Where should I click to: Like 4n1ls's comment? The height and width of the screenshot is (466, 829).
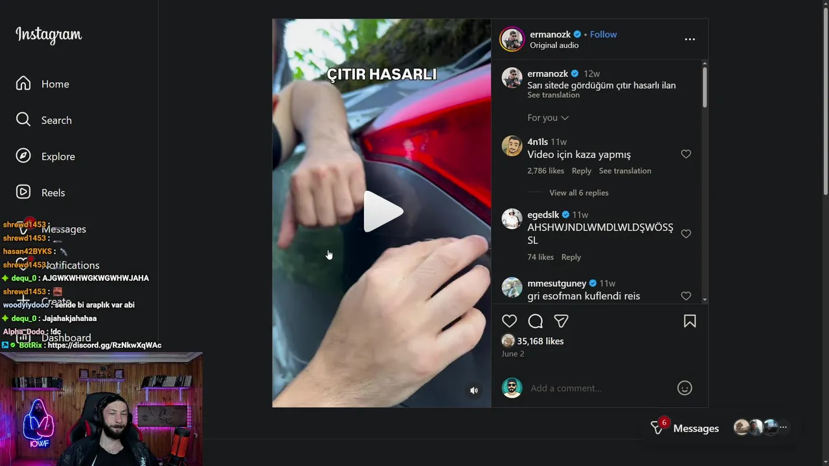[686, 154]
